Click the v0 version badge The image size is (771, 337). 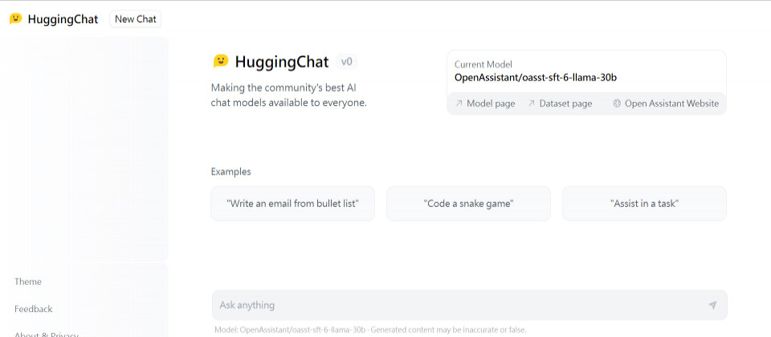347,62
